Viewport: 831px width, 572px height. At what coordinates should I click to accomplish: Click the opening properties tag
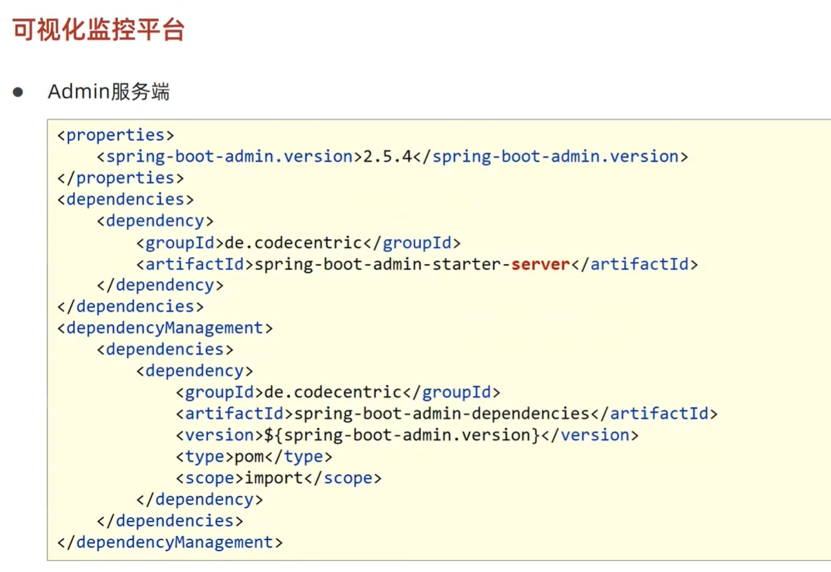115,135
